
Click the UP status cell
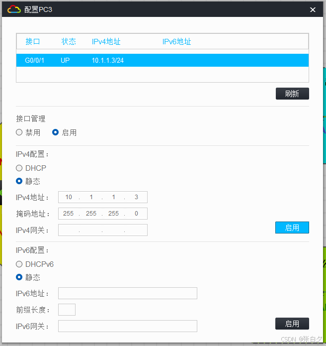click(65, 60)
